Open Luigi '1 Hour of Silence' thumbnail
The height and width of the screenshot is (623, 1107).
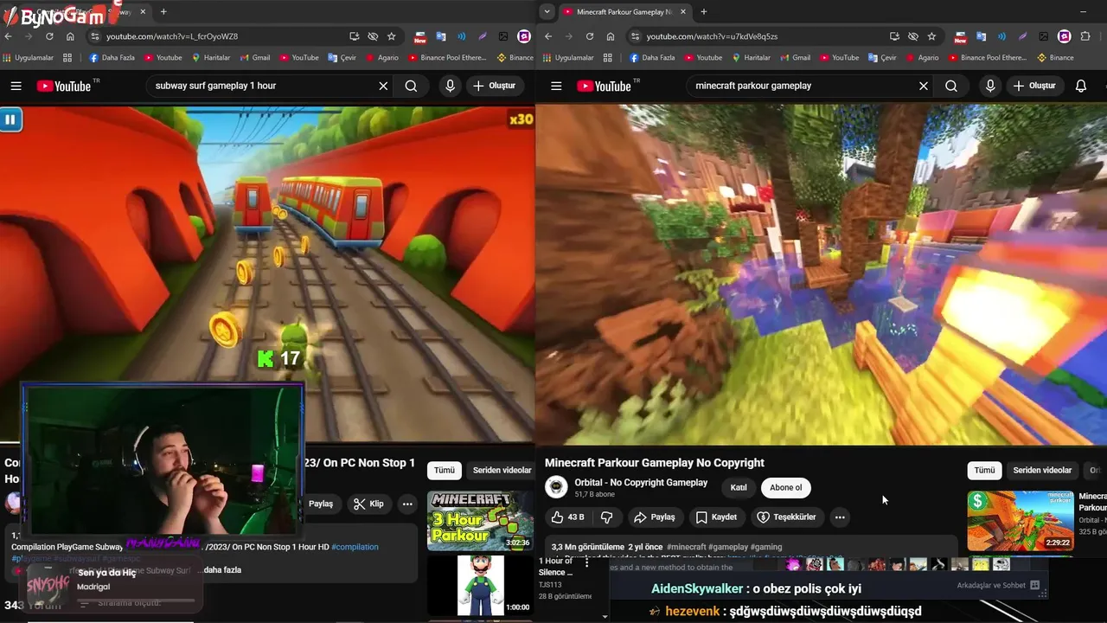pyautogui.click(x=480, y=586)
